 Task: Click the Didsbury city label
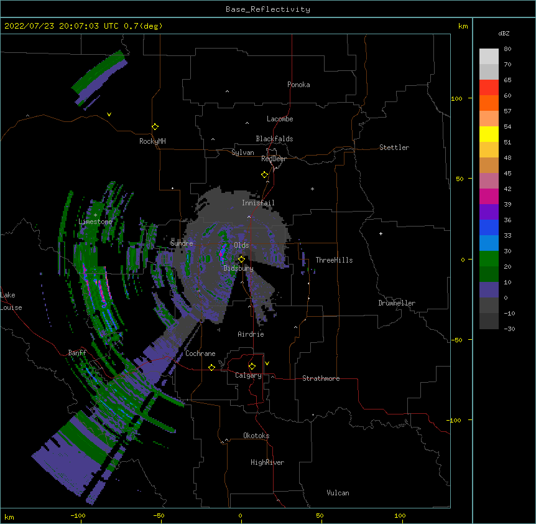coord(239,268)
